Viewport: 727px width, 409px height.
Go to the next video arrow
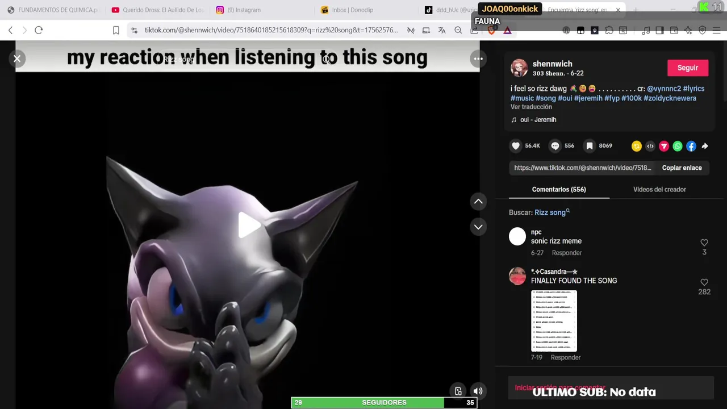click(478, 227)
